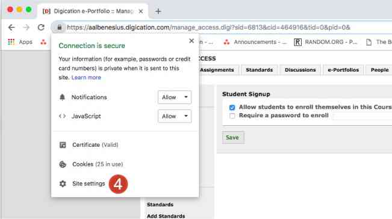Close the site information popup

(x=191, y=41)
